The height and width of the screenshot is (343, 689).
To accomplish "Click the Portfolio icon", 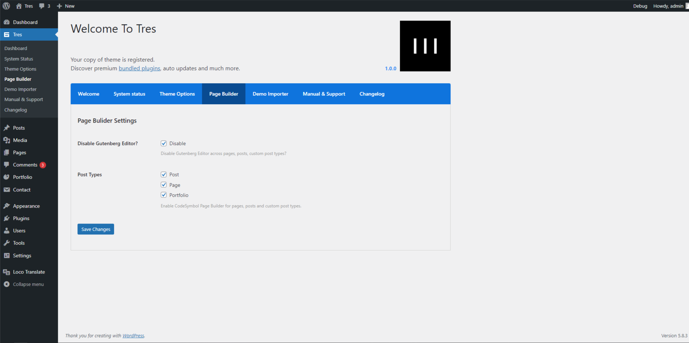I will pyautogui.click(x=7, y=177).
